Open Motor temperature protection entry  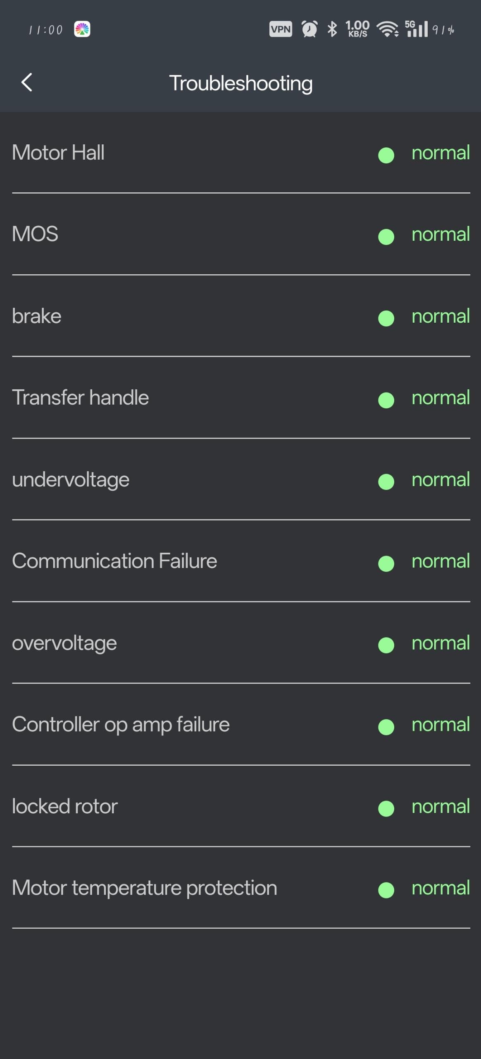point(241,888)
